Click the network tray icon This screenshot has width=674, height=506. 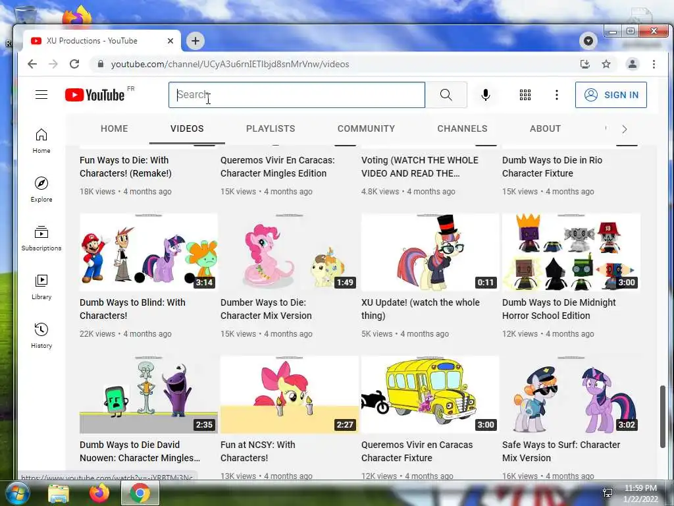(x=608, y=493)
